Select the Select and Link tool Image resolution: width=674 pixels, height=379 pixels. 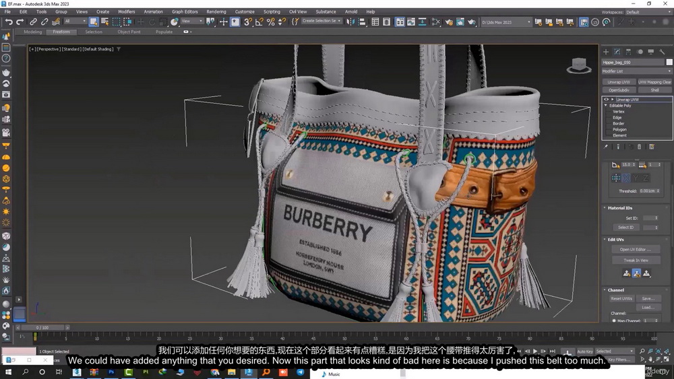pyautogui.click(x=33, y=22)
